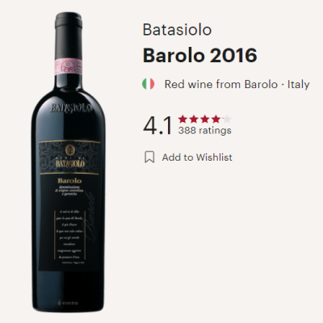Click the Italian flag icon
This screenshot has width=323, height=323.
pos(149,84)
